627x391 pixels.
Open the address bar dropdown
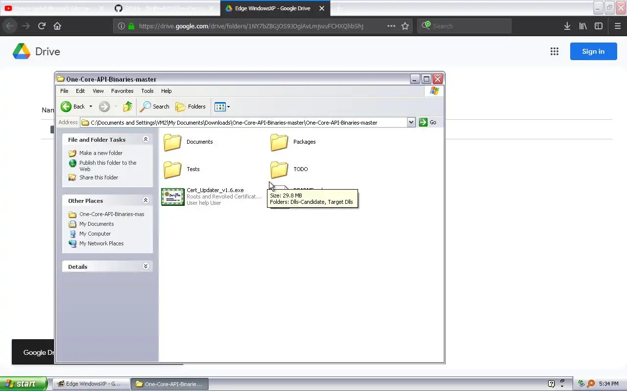[x=411, y=122]
